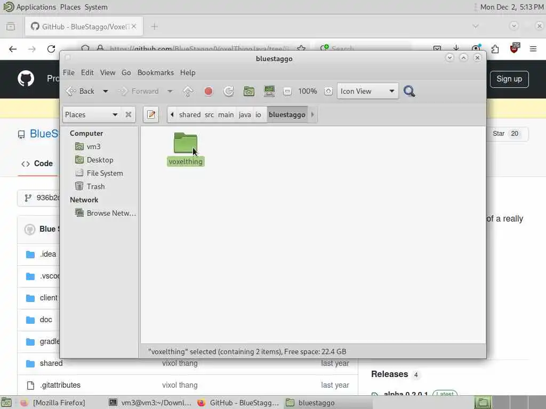Select the voxelthing folder icon
Viewport: 546px width, 409px height.
185,143
